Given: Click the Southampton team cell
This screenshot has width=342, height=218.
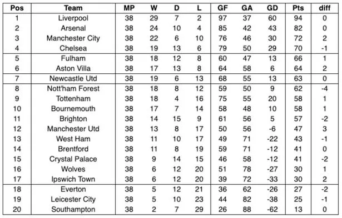Looking at the screenshot, I should tap(73, 209).
